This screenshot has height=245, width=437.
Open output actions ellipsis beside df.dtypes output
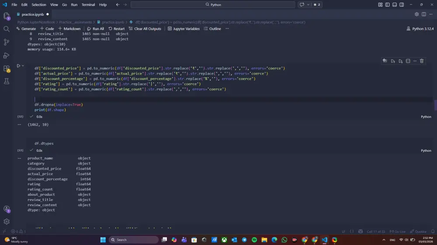[19, 158]
